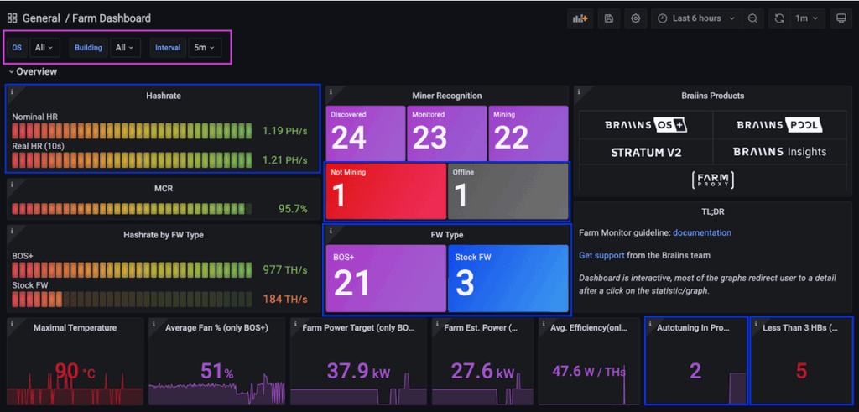Navigate to General folder breadcrumb

click(x=41, y=18)
